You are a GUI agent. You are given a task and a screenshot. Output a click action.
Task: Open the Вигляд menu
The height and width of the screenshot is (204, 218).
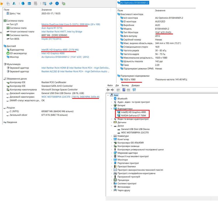(125, 86)
